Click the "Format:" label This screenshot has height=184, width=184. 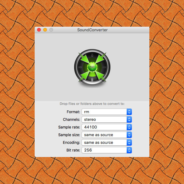pos(73,112)
